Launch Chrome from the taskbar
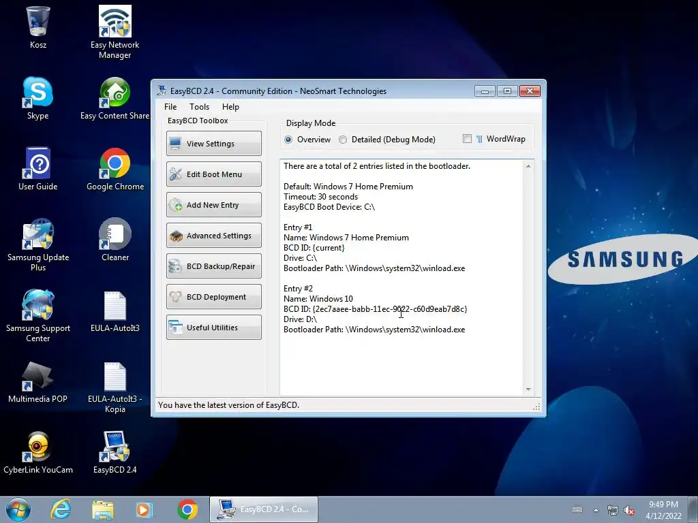The height and width of the screenshot is (523, 698). [187, 509]
